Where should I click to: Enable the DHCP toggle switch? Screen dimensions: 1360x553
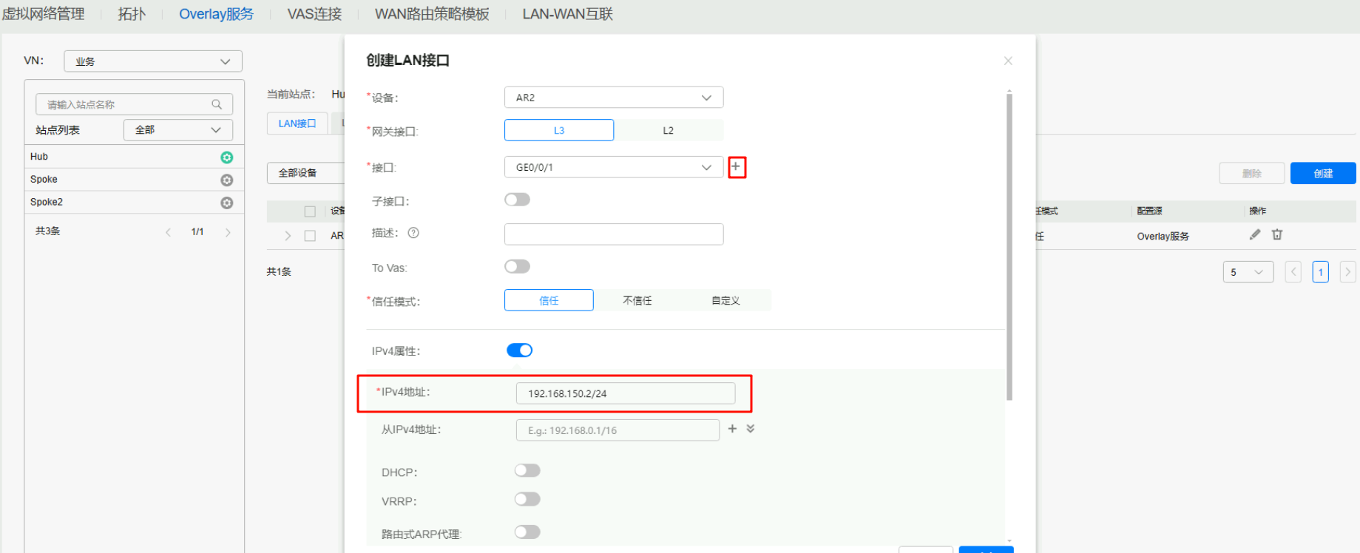click(527, 471)
